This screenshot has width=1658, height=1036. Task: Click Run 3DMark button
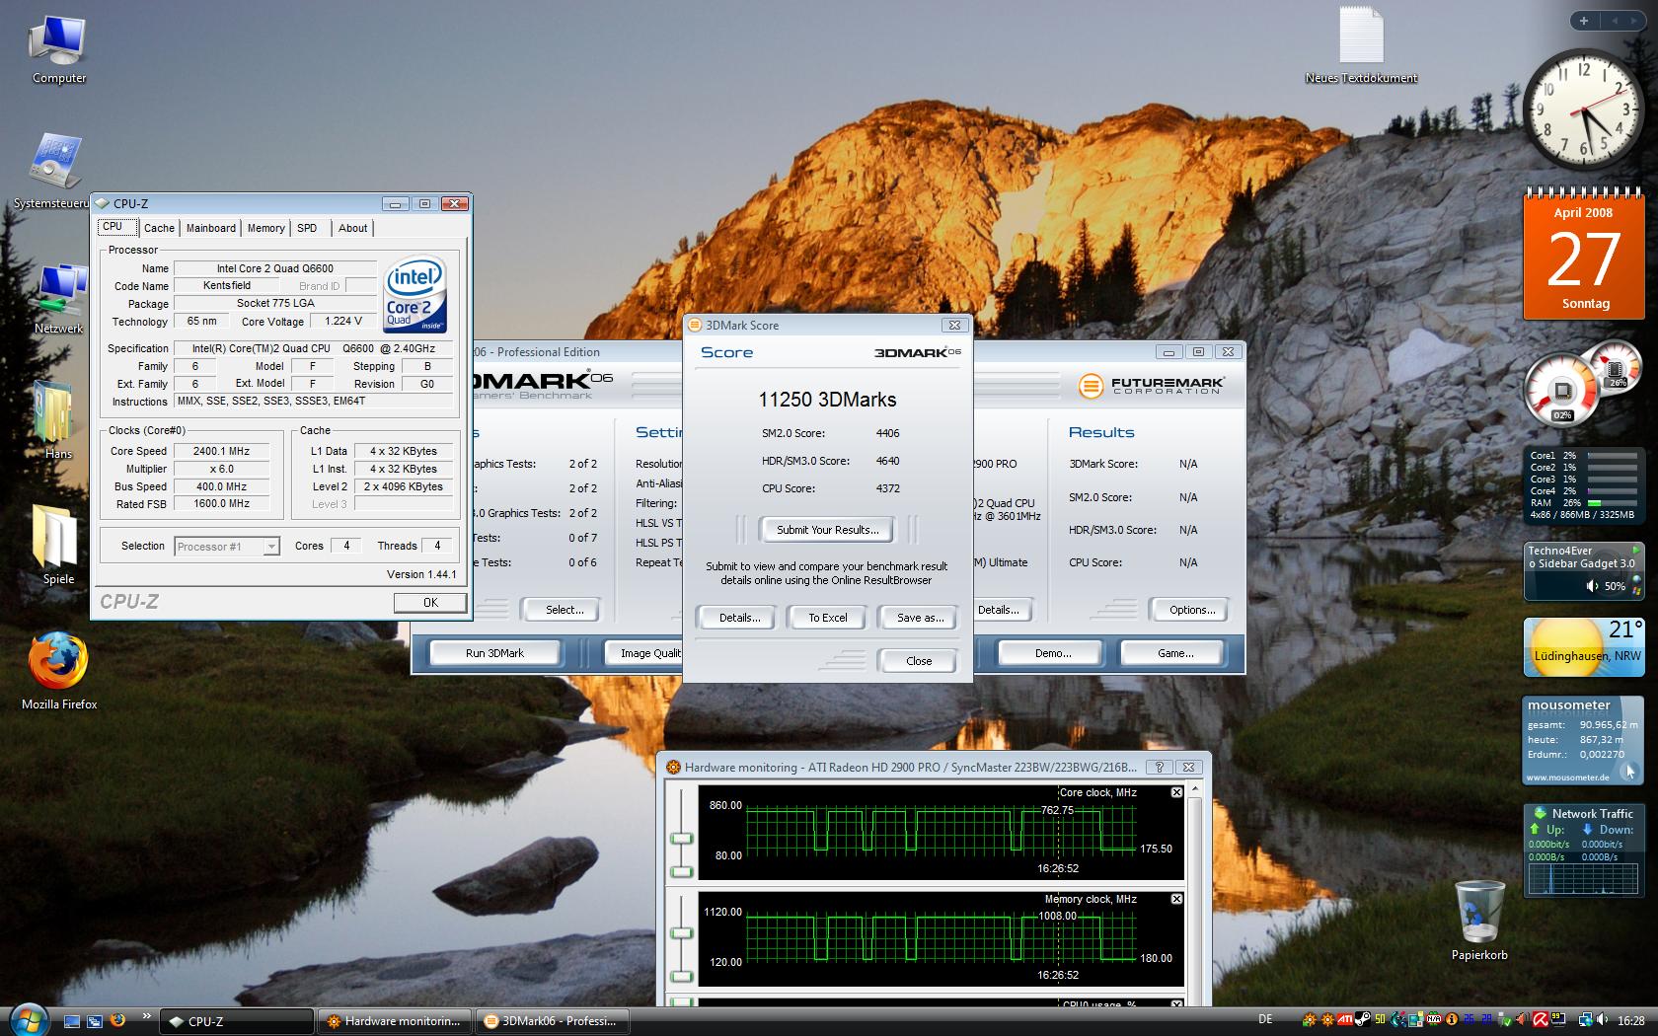tap(495, 653)
